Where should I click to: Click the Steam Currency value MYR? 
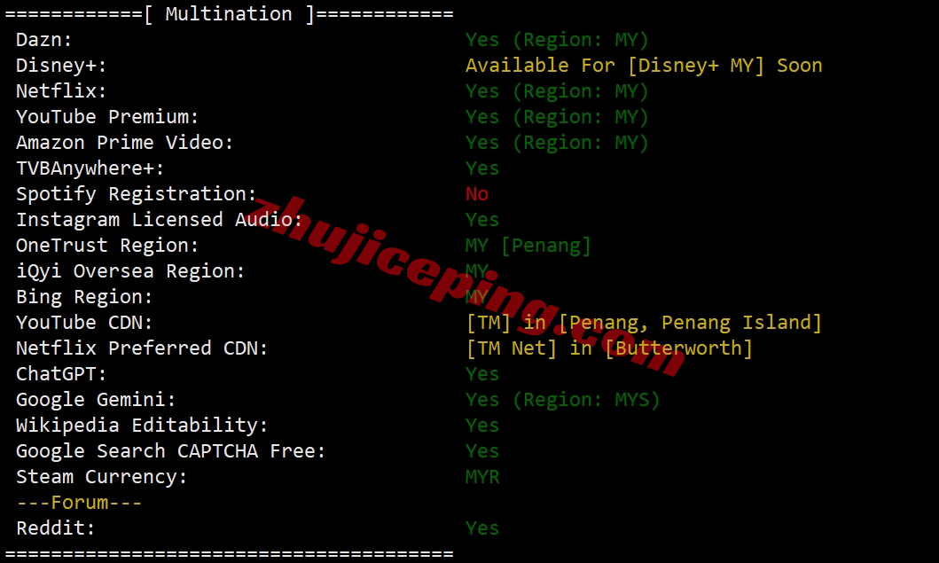coord(482,477)
